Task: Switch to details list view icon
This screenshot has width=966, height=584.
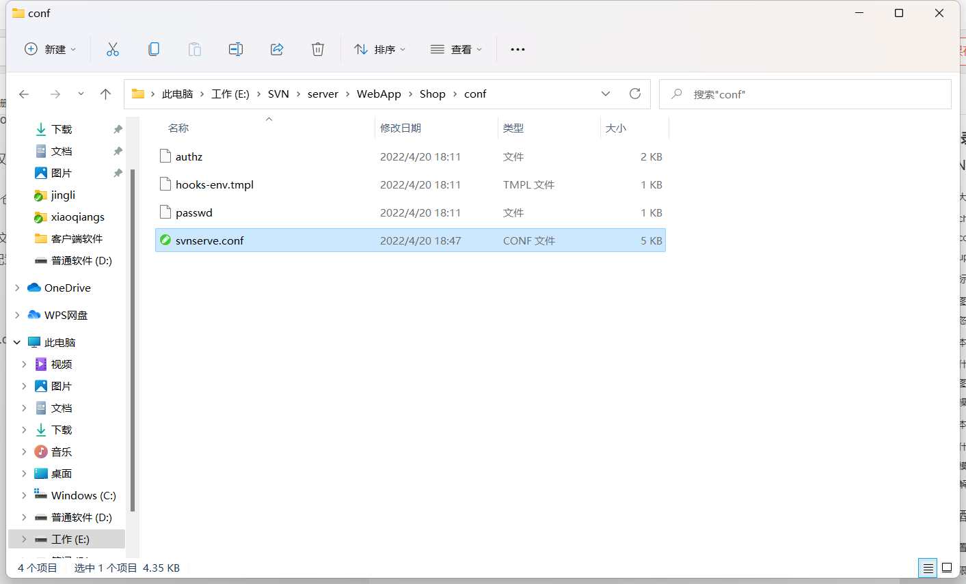Action: 928,568
